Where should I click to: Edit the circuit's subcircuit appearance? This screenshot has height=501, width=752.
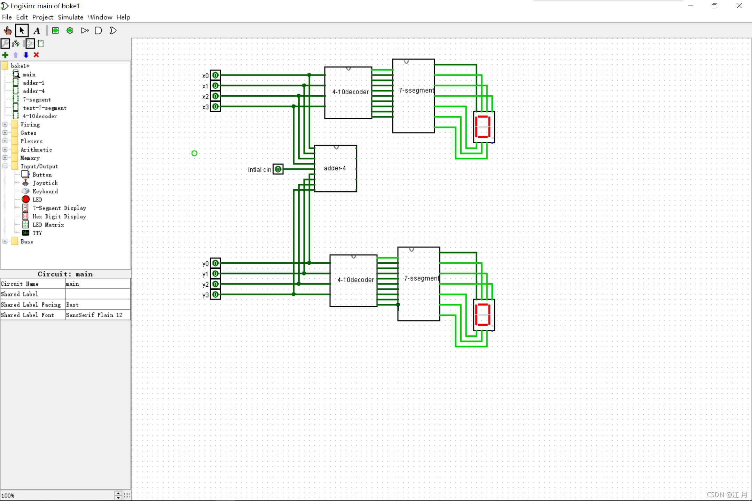click(x=41, y=43)
